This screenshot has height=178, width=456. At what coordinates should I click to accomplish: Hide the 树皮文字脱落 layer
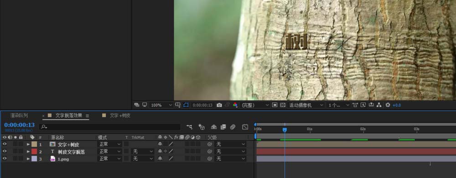[5, 151]
